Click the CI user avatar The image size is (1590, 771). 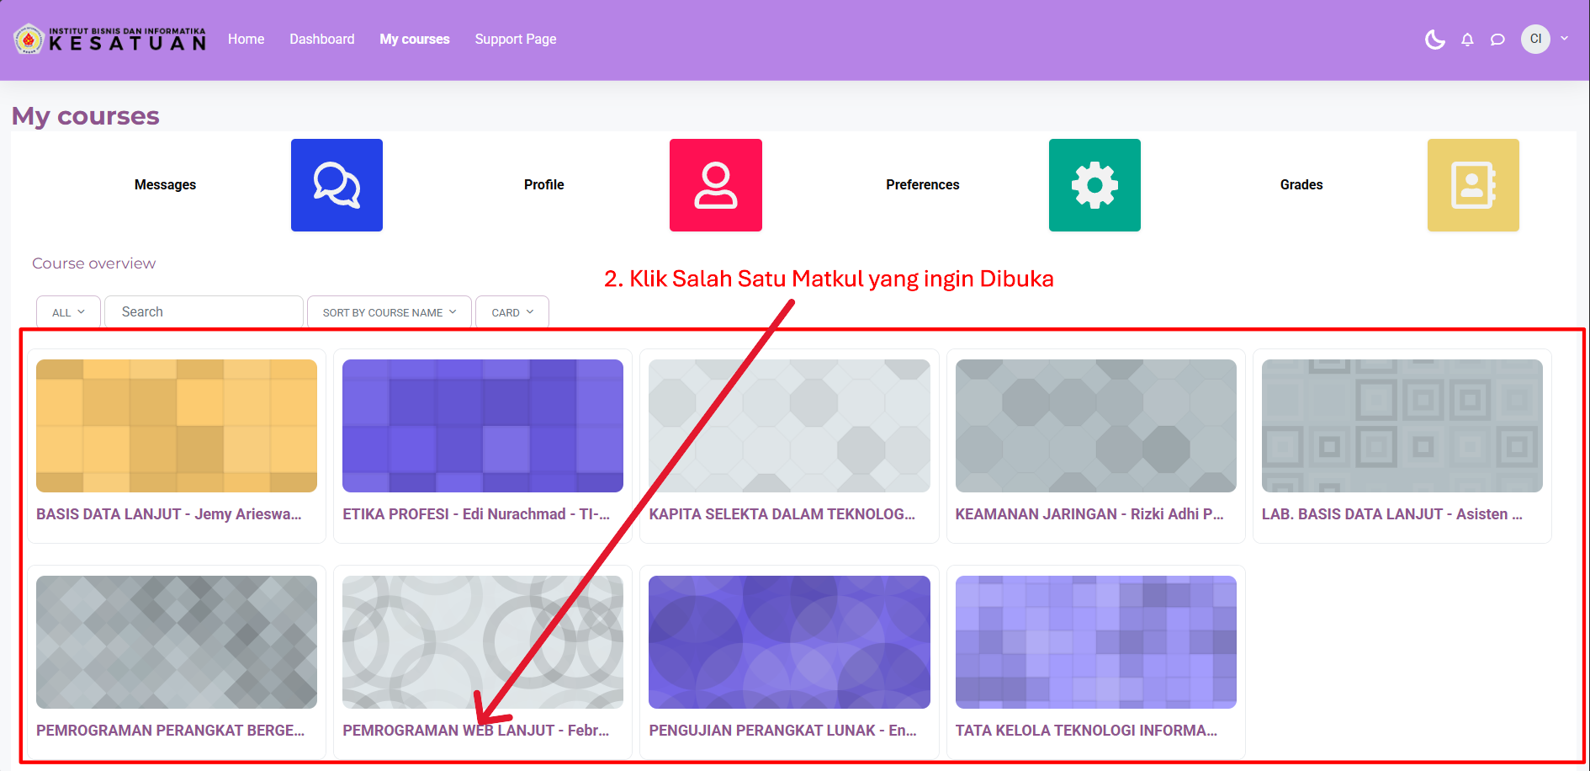(1535, 39)
